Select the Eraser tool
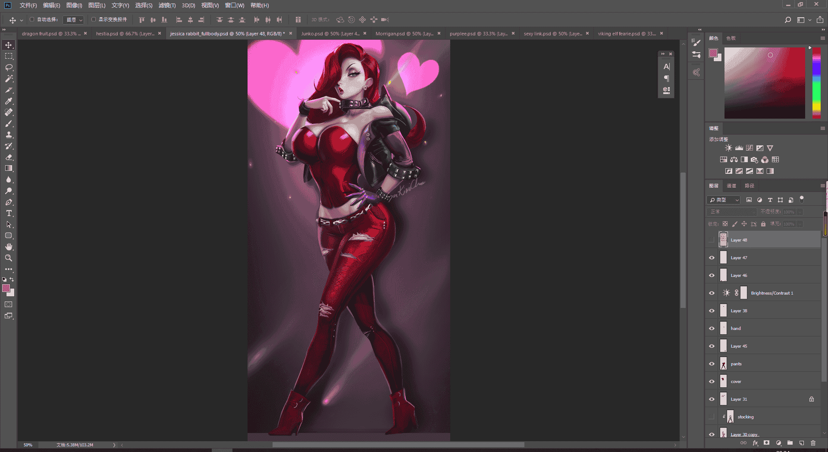This screenshot has width=828, height=452. (9, 157)
